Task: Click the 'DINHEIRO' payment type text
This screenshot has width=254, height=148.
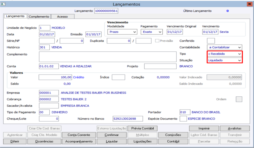Action: pyautogui.click(x=59, y=112)
